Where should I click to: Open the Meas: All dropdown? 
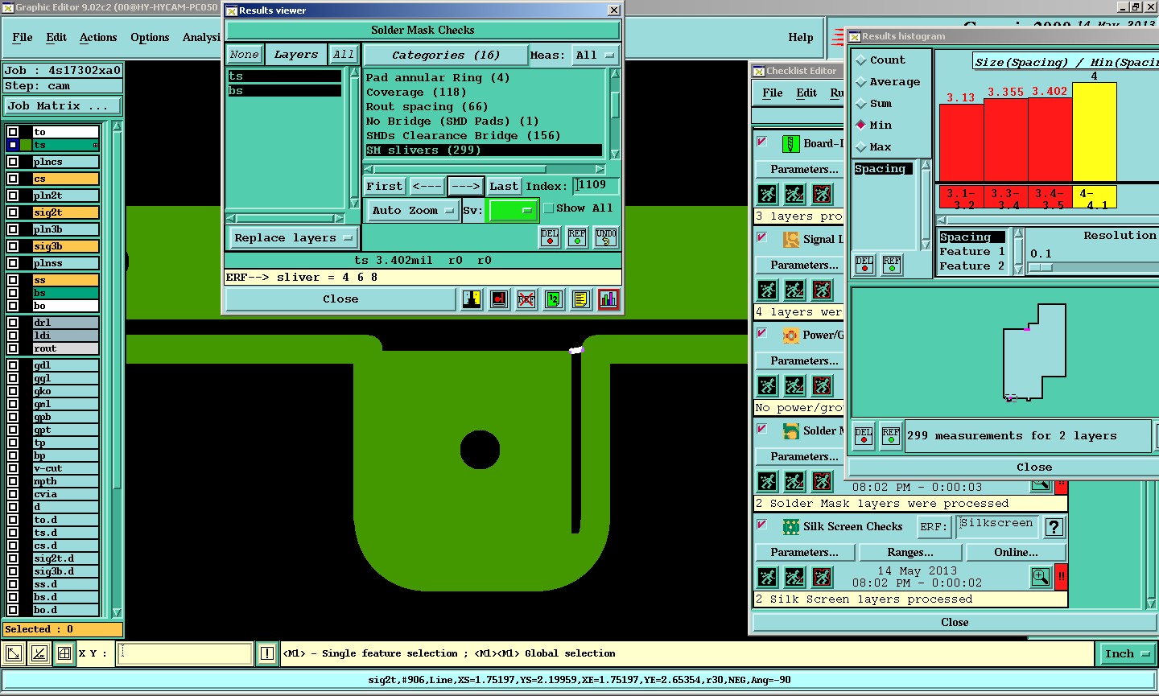(596, 56)
